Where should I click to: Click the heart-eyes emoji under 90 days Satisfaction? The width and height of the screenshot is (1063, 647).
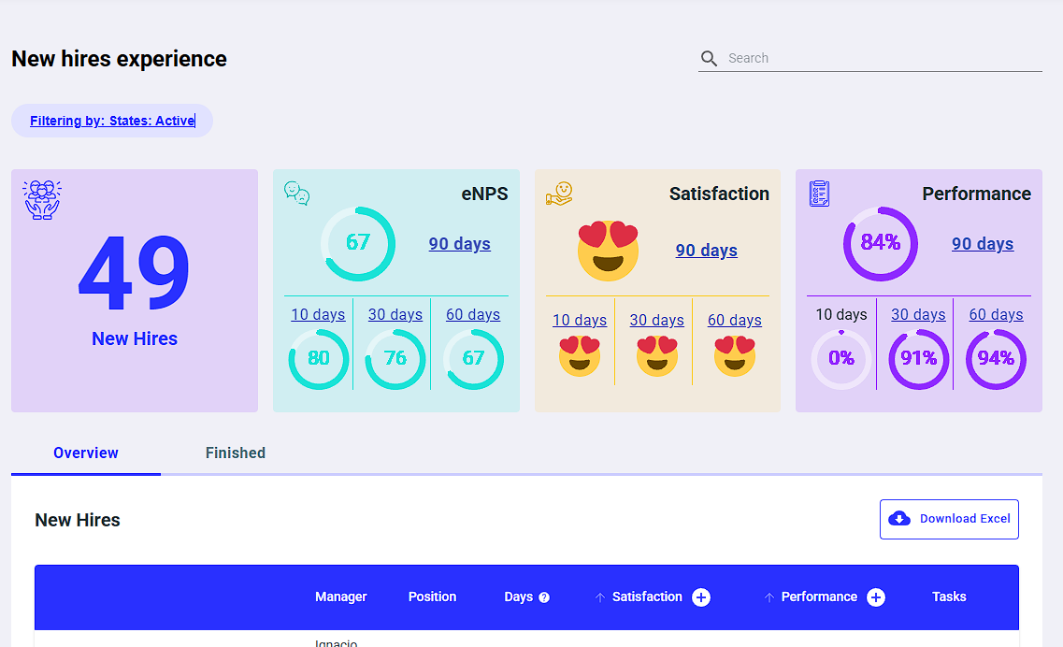(x=608, y=251)
